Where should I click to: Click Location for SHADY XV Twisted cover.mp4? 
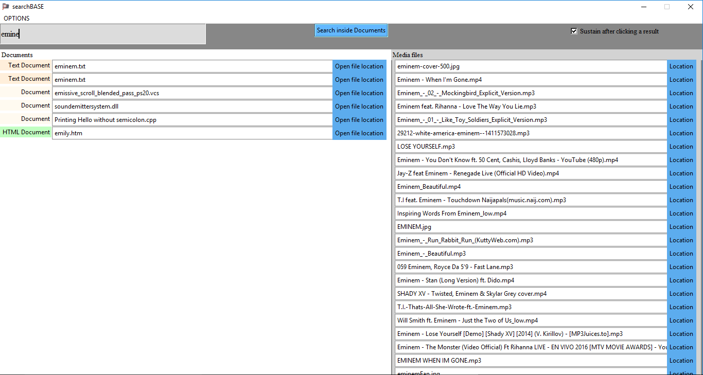point(681,294)
